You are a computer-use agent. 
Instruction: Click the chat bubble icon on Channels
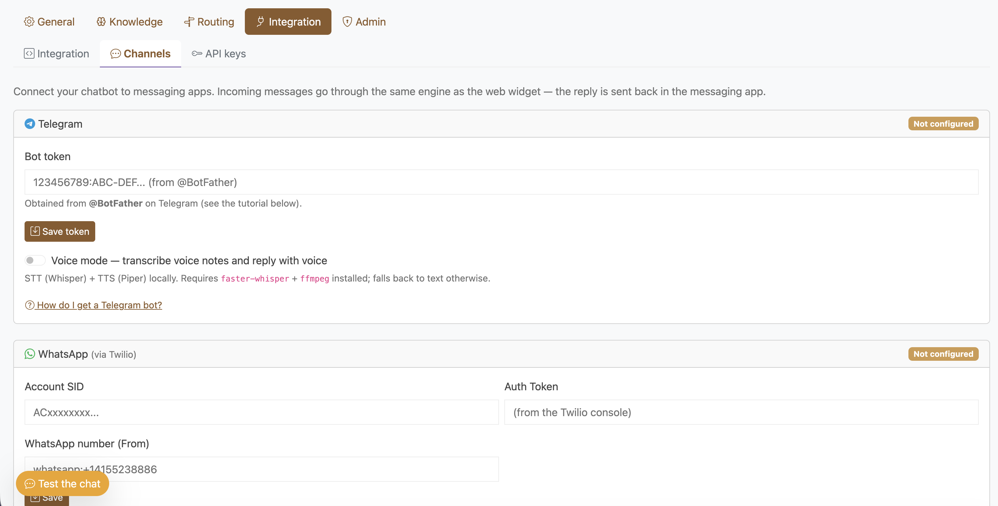(x=115, y=54)
